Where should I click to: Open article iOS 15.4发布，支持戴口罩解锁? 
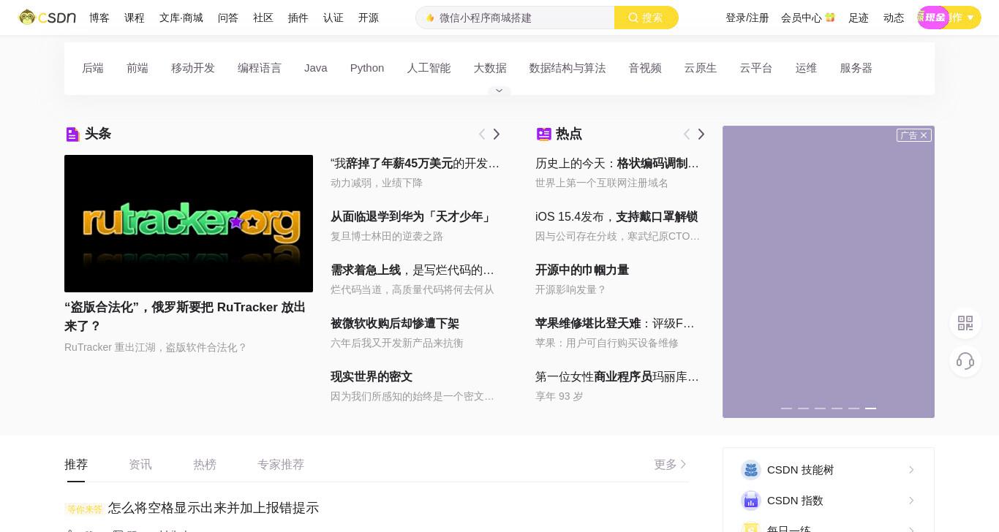(617, 217)
